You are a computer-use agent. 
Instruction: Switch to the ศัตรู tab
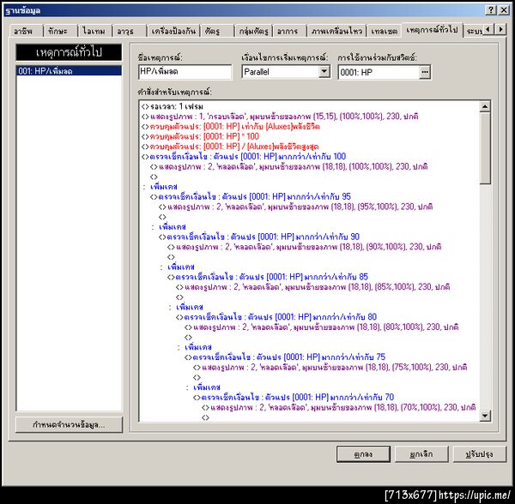216,31
